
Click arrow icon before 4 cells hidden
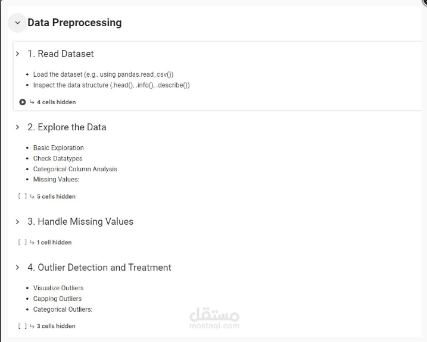(x=32, y=102)
